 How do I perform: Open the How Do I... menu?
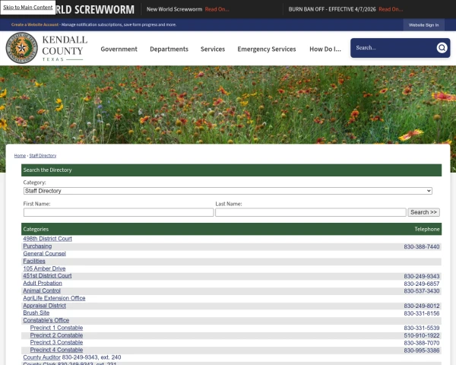coord(325,49)
